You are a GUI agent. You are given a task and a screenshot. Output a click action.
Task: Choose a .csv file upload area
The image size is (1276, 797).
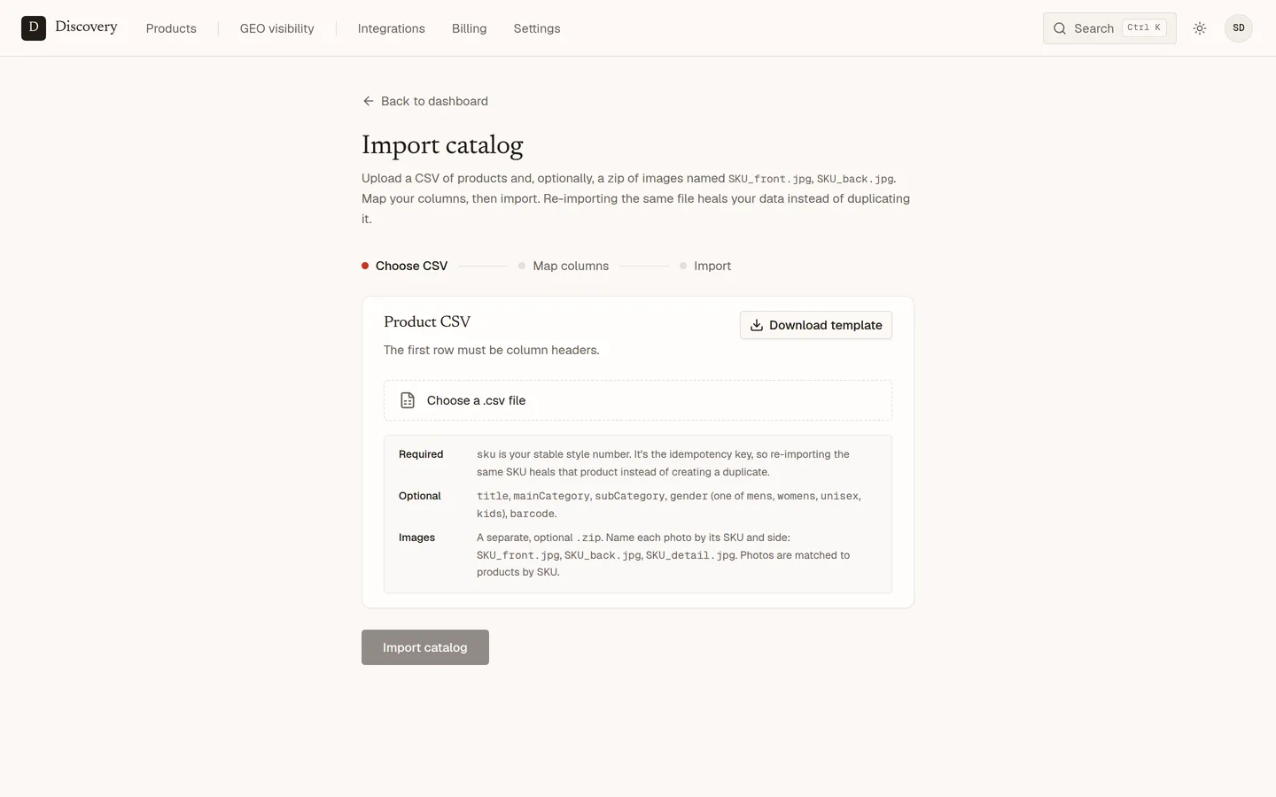tap(638, 400)
